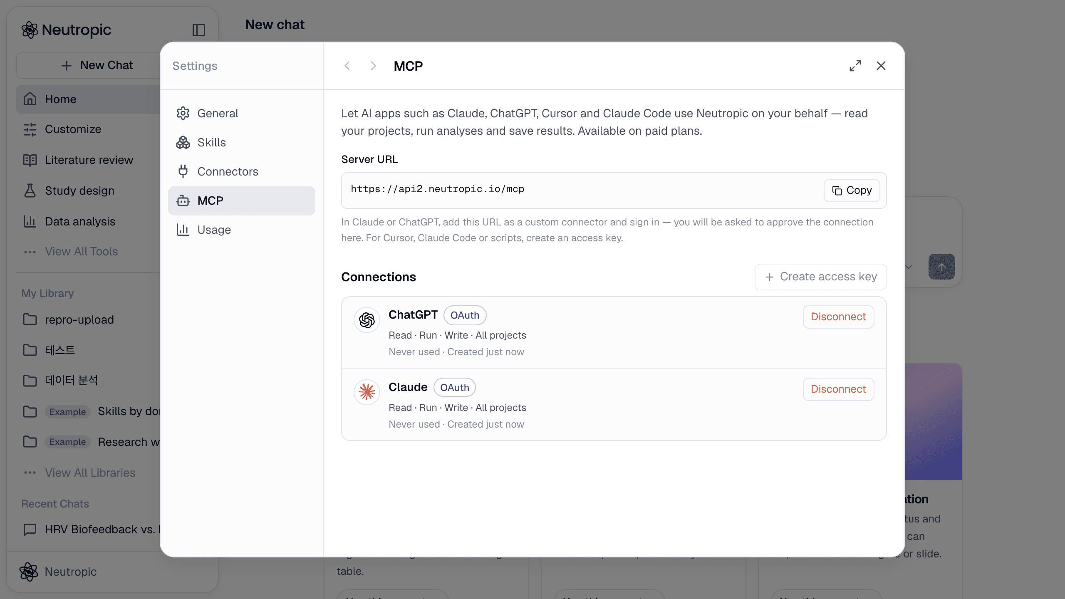This screenshot has height=599, width=1065.
Task: Select General settings tab
Action: [241, 114]
